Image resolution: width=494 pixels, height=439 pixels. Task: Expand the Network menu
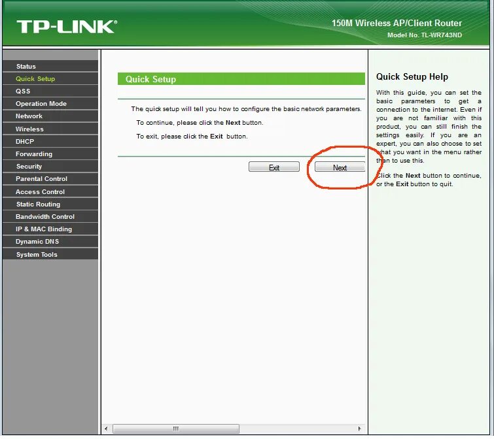[50, 116]
